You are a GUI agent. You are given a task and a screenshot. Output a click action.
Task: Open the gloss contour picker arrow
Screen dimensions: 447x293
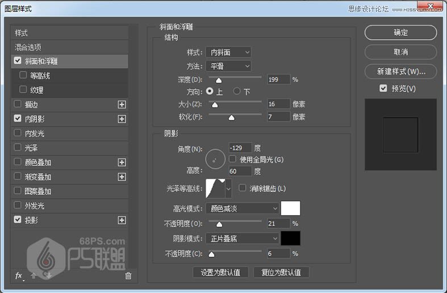[x=228, y=189]
